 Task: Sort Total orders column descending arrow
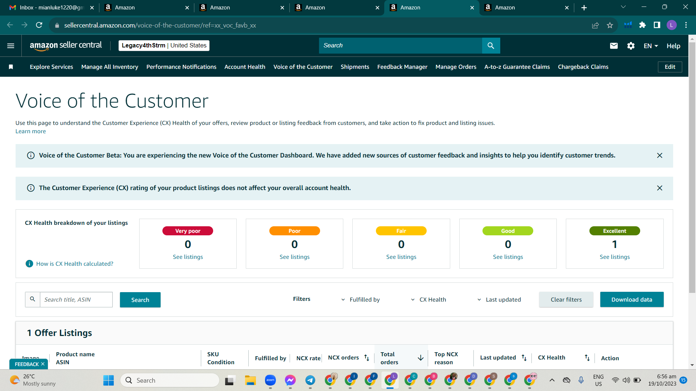coord(420,358)
